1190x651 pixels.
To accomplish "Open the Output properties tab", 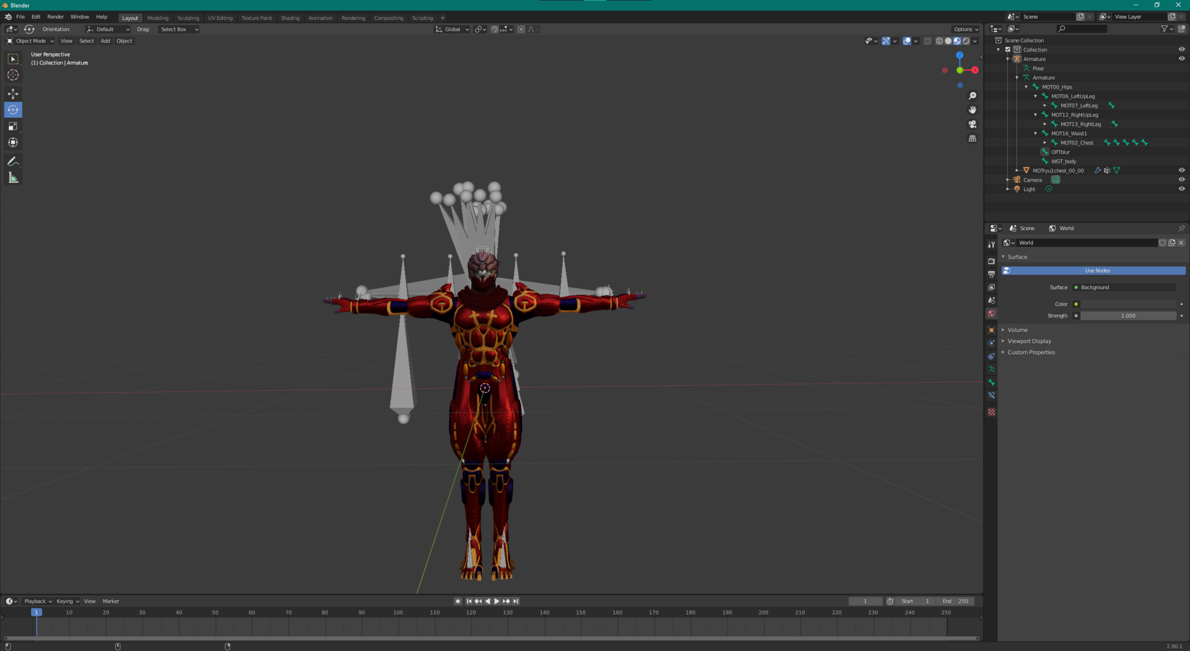I will pyautogui.click(x=992, y=274).
